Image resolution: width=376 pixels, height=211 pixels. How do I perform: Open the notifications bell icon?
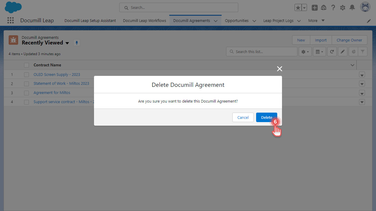[x=352, y=7]
